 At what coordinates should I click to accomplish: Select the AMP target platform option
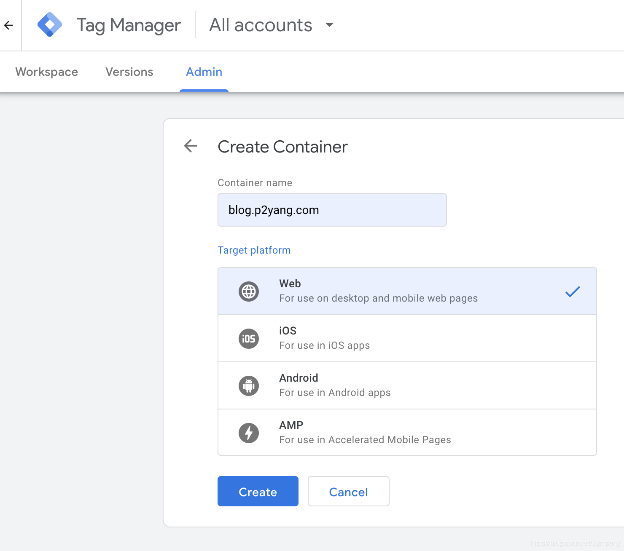tap(407, 432)
